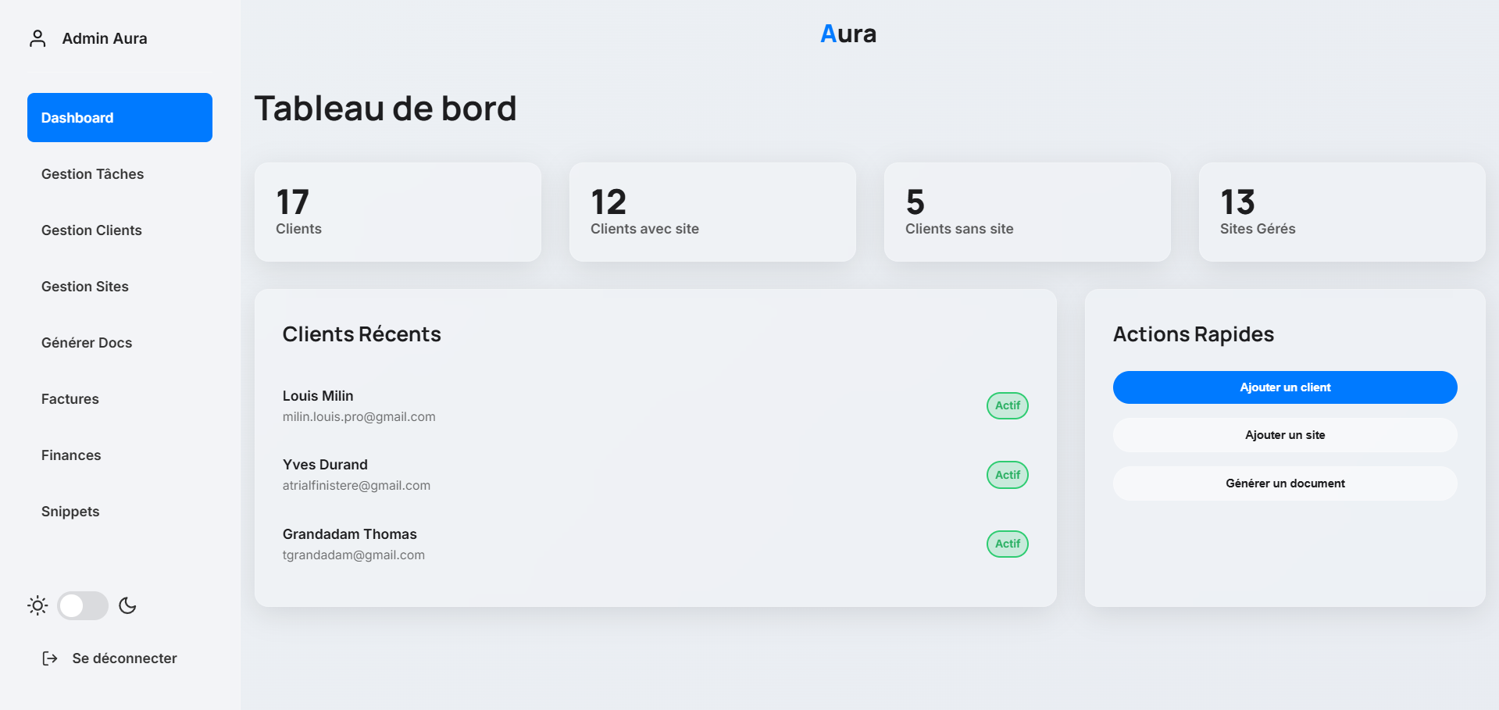Image resolution: width=1499 pixels, height=710 pixels.
Task: Toggle the dark mode switch
Action: click(82, 605)
